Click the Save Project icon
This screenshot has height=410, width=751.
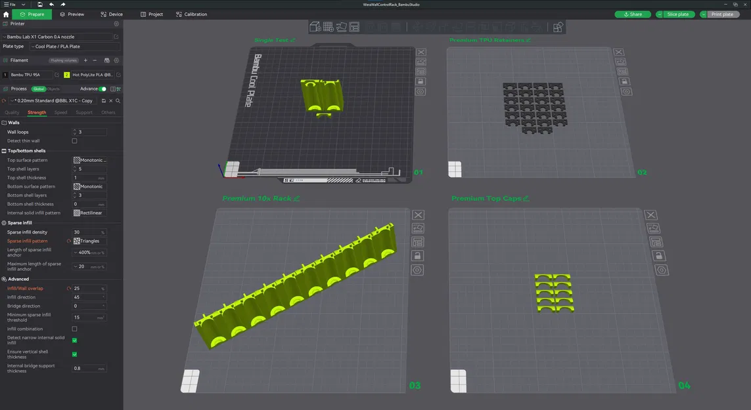tap(40, 5)
